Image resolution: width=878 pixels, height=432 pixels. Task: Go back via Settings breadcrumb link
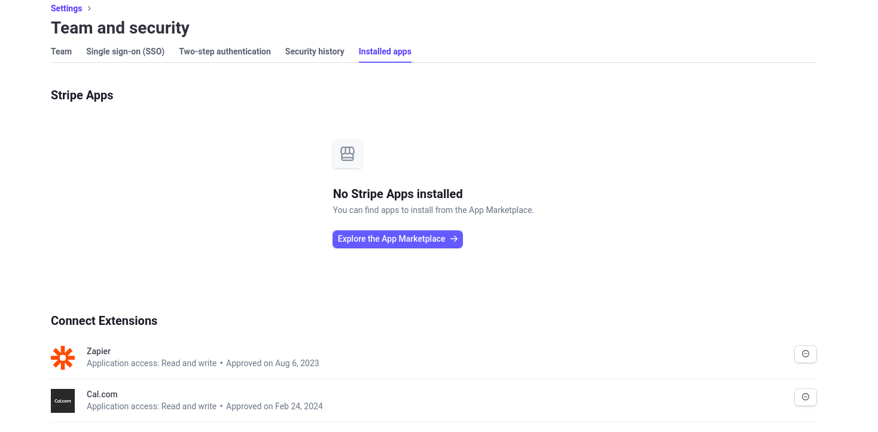(66, 8)
